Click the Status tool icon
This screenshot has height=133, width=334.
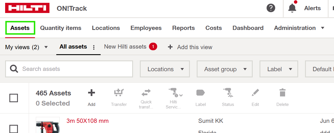[x=228, y=93]
